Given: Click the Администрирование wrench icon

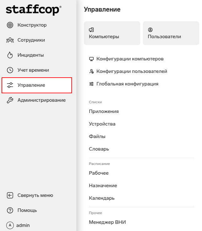Looking at the screenshot, I should click(x=10, y=100).
